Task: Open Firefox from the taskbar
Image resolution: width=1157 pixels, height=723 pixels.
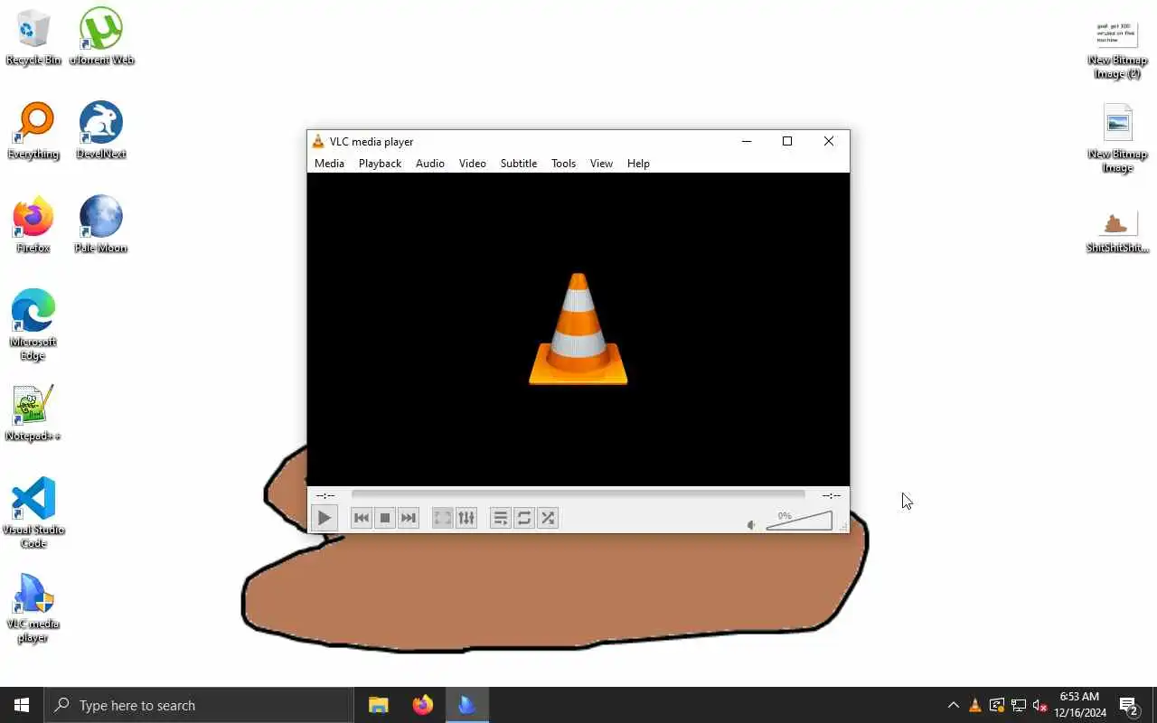Action: (x=422, y=705)
